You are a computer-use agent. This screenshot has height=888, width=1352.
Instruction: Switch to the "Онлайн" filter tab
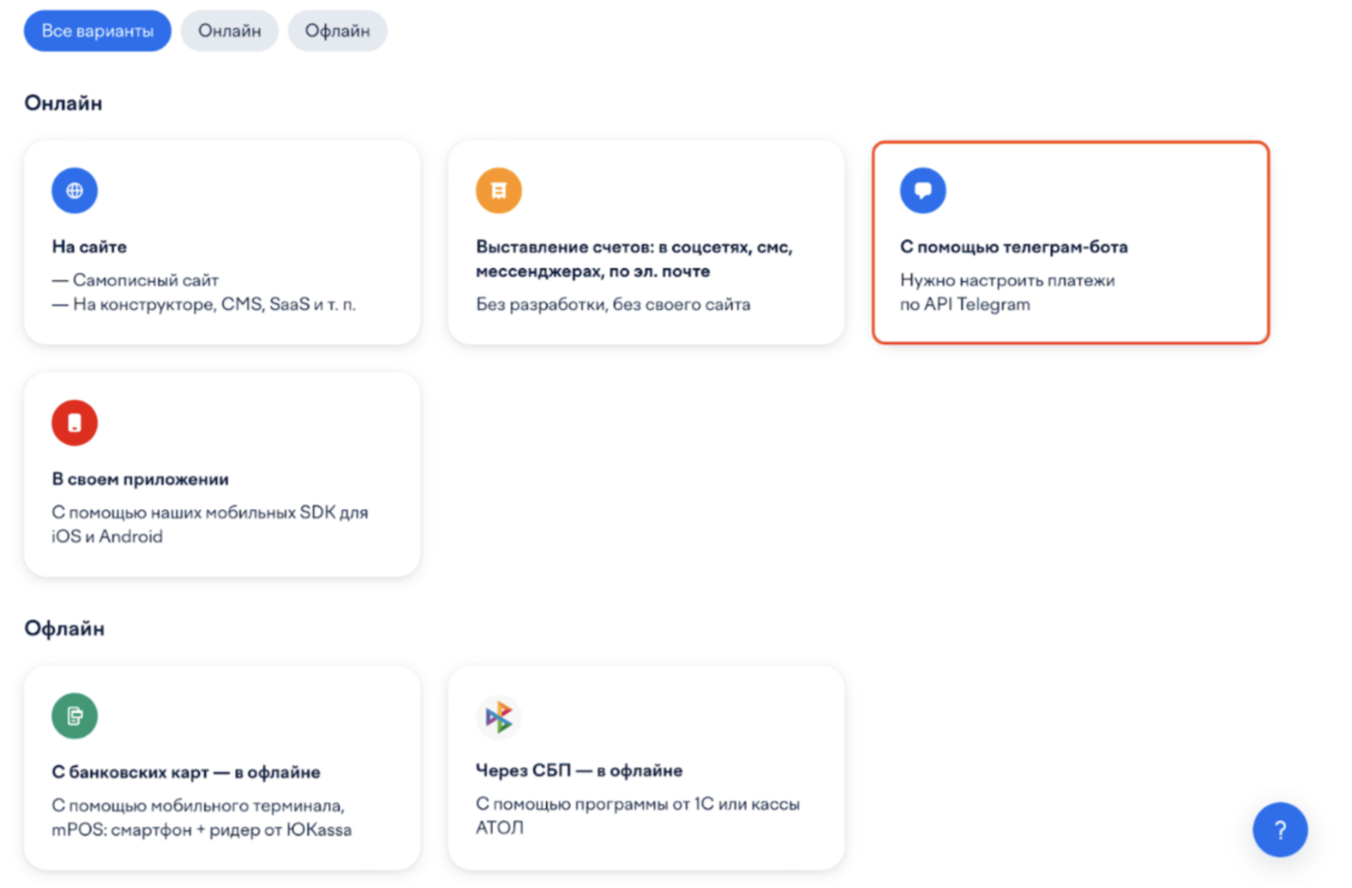(x=229, y=31)
